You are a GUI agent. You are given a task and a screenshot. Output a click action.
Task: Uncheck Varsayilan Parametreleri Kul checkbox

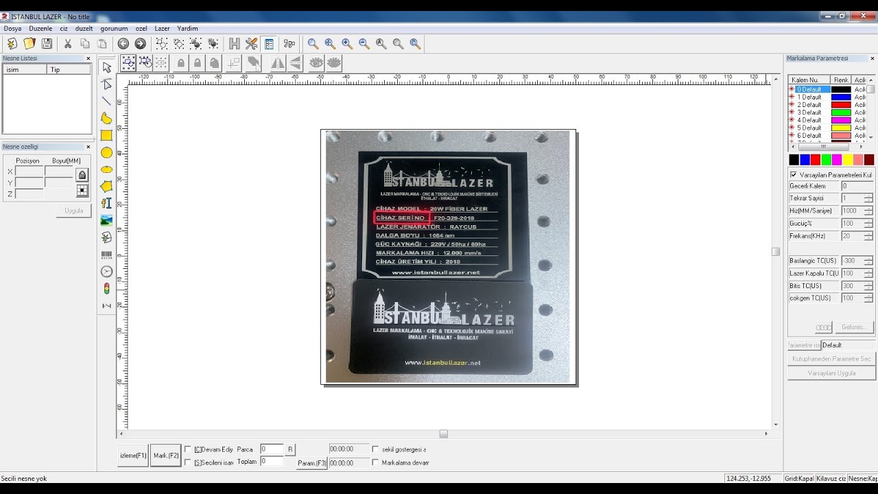(x=794, y=175)
